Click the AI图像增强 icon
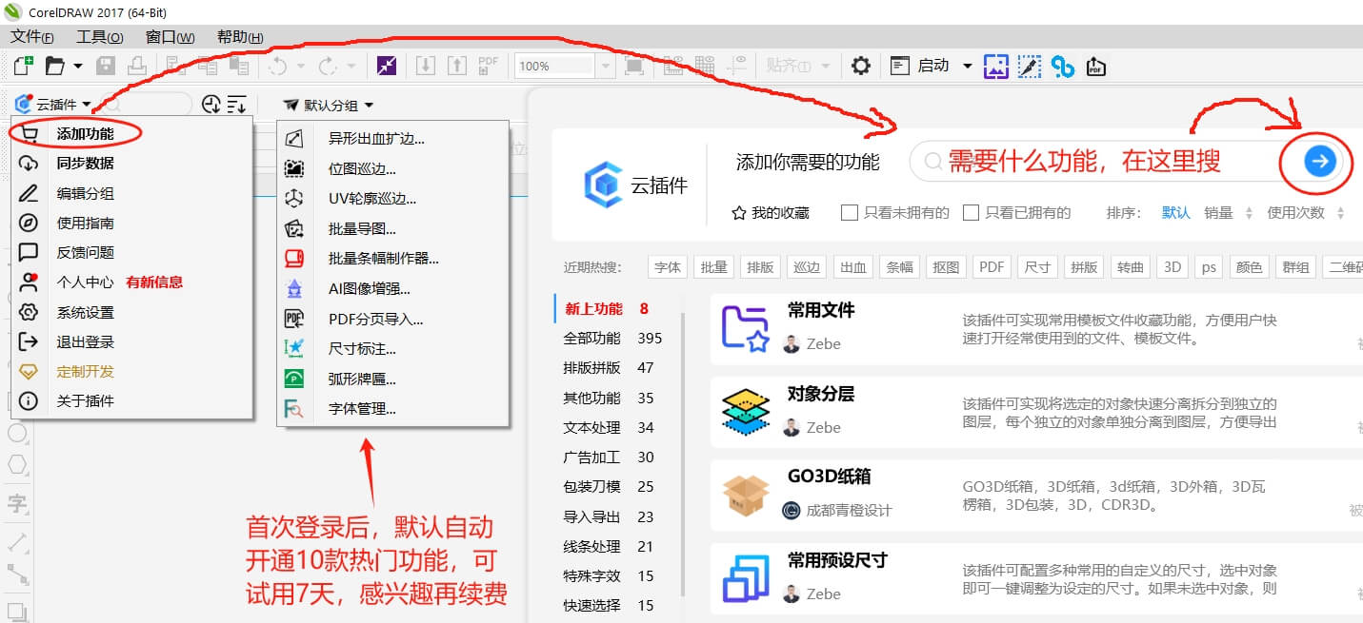Viewport: 1363px width, 623px height. point(295,288)
